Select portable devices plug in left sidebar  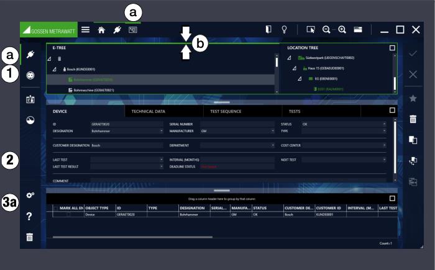30,54
